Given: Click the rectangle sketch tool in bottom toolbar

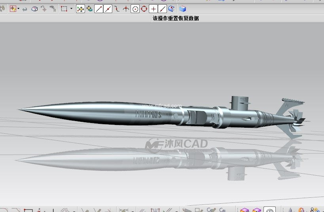Looking at the screenshot, I should click(x=28, y=210).
